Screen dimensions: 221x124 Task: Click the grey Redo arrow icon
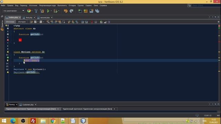(x=71, y=11)
